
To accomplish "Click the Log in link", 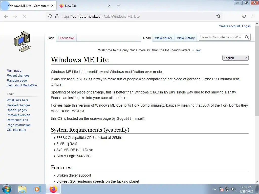I will (246, 26).
